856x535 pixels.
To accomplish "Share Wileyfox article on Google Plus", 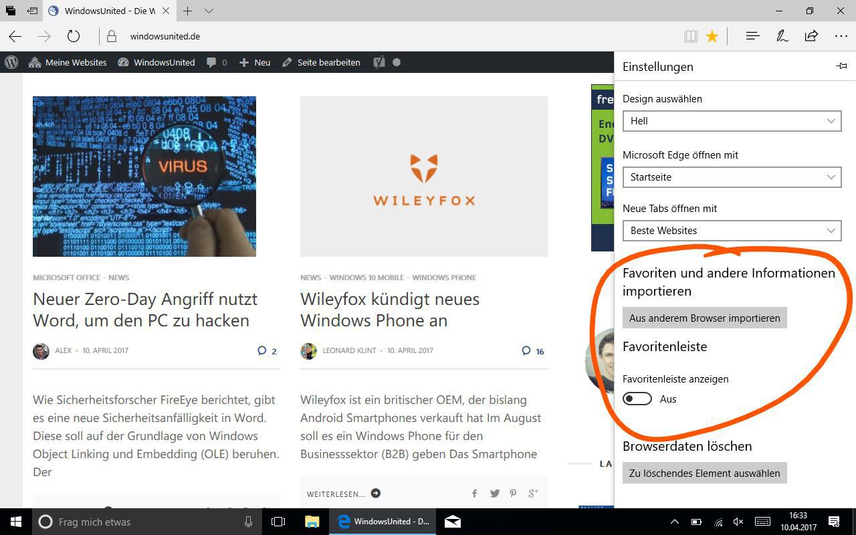I will coord(533,494).
